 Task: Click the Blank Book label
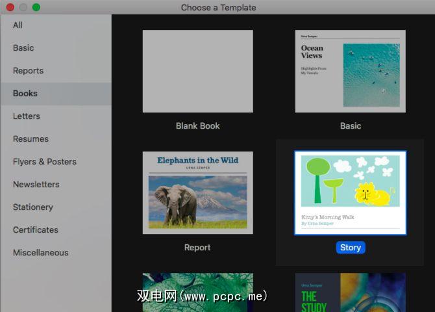point(198,126)
